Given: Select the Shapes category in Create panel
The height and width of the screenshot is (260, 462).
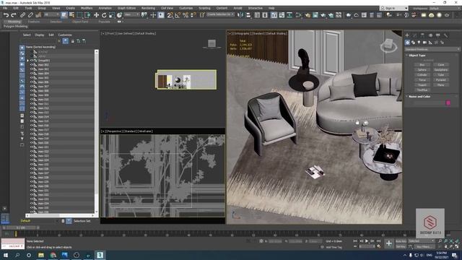Looking at the screenshot, I should click(x=413, y=43).
